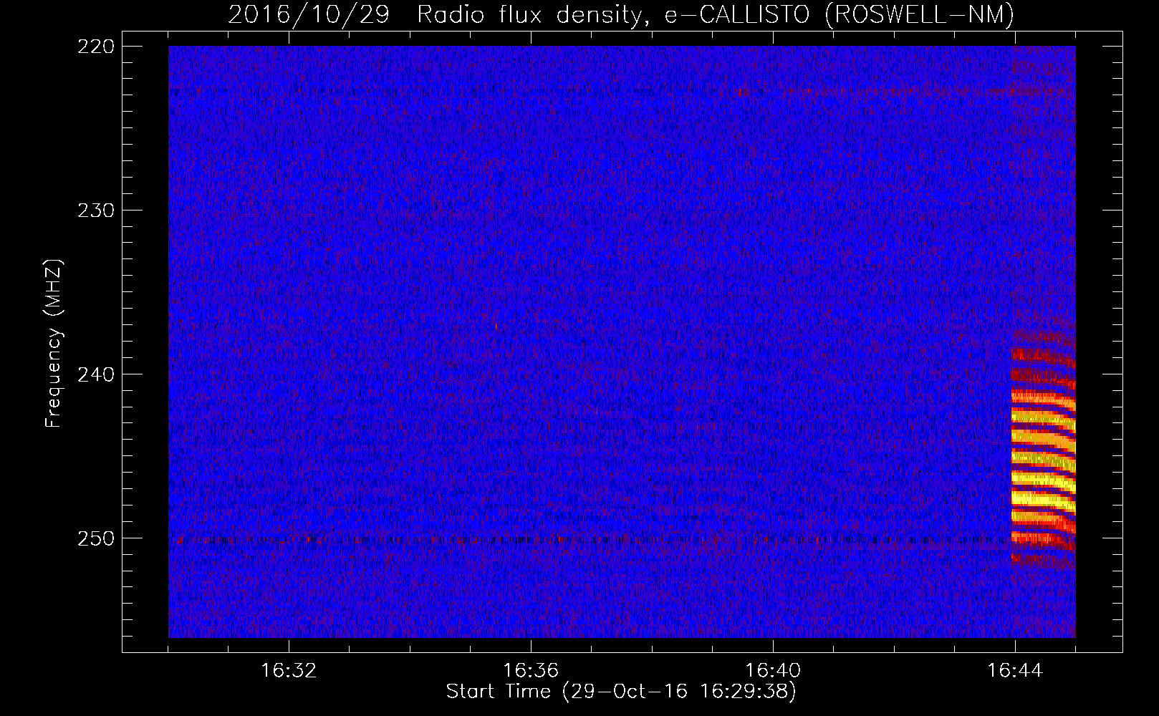Click the 16:44 time tick label

(1015, 671)
